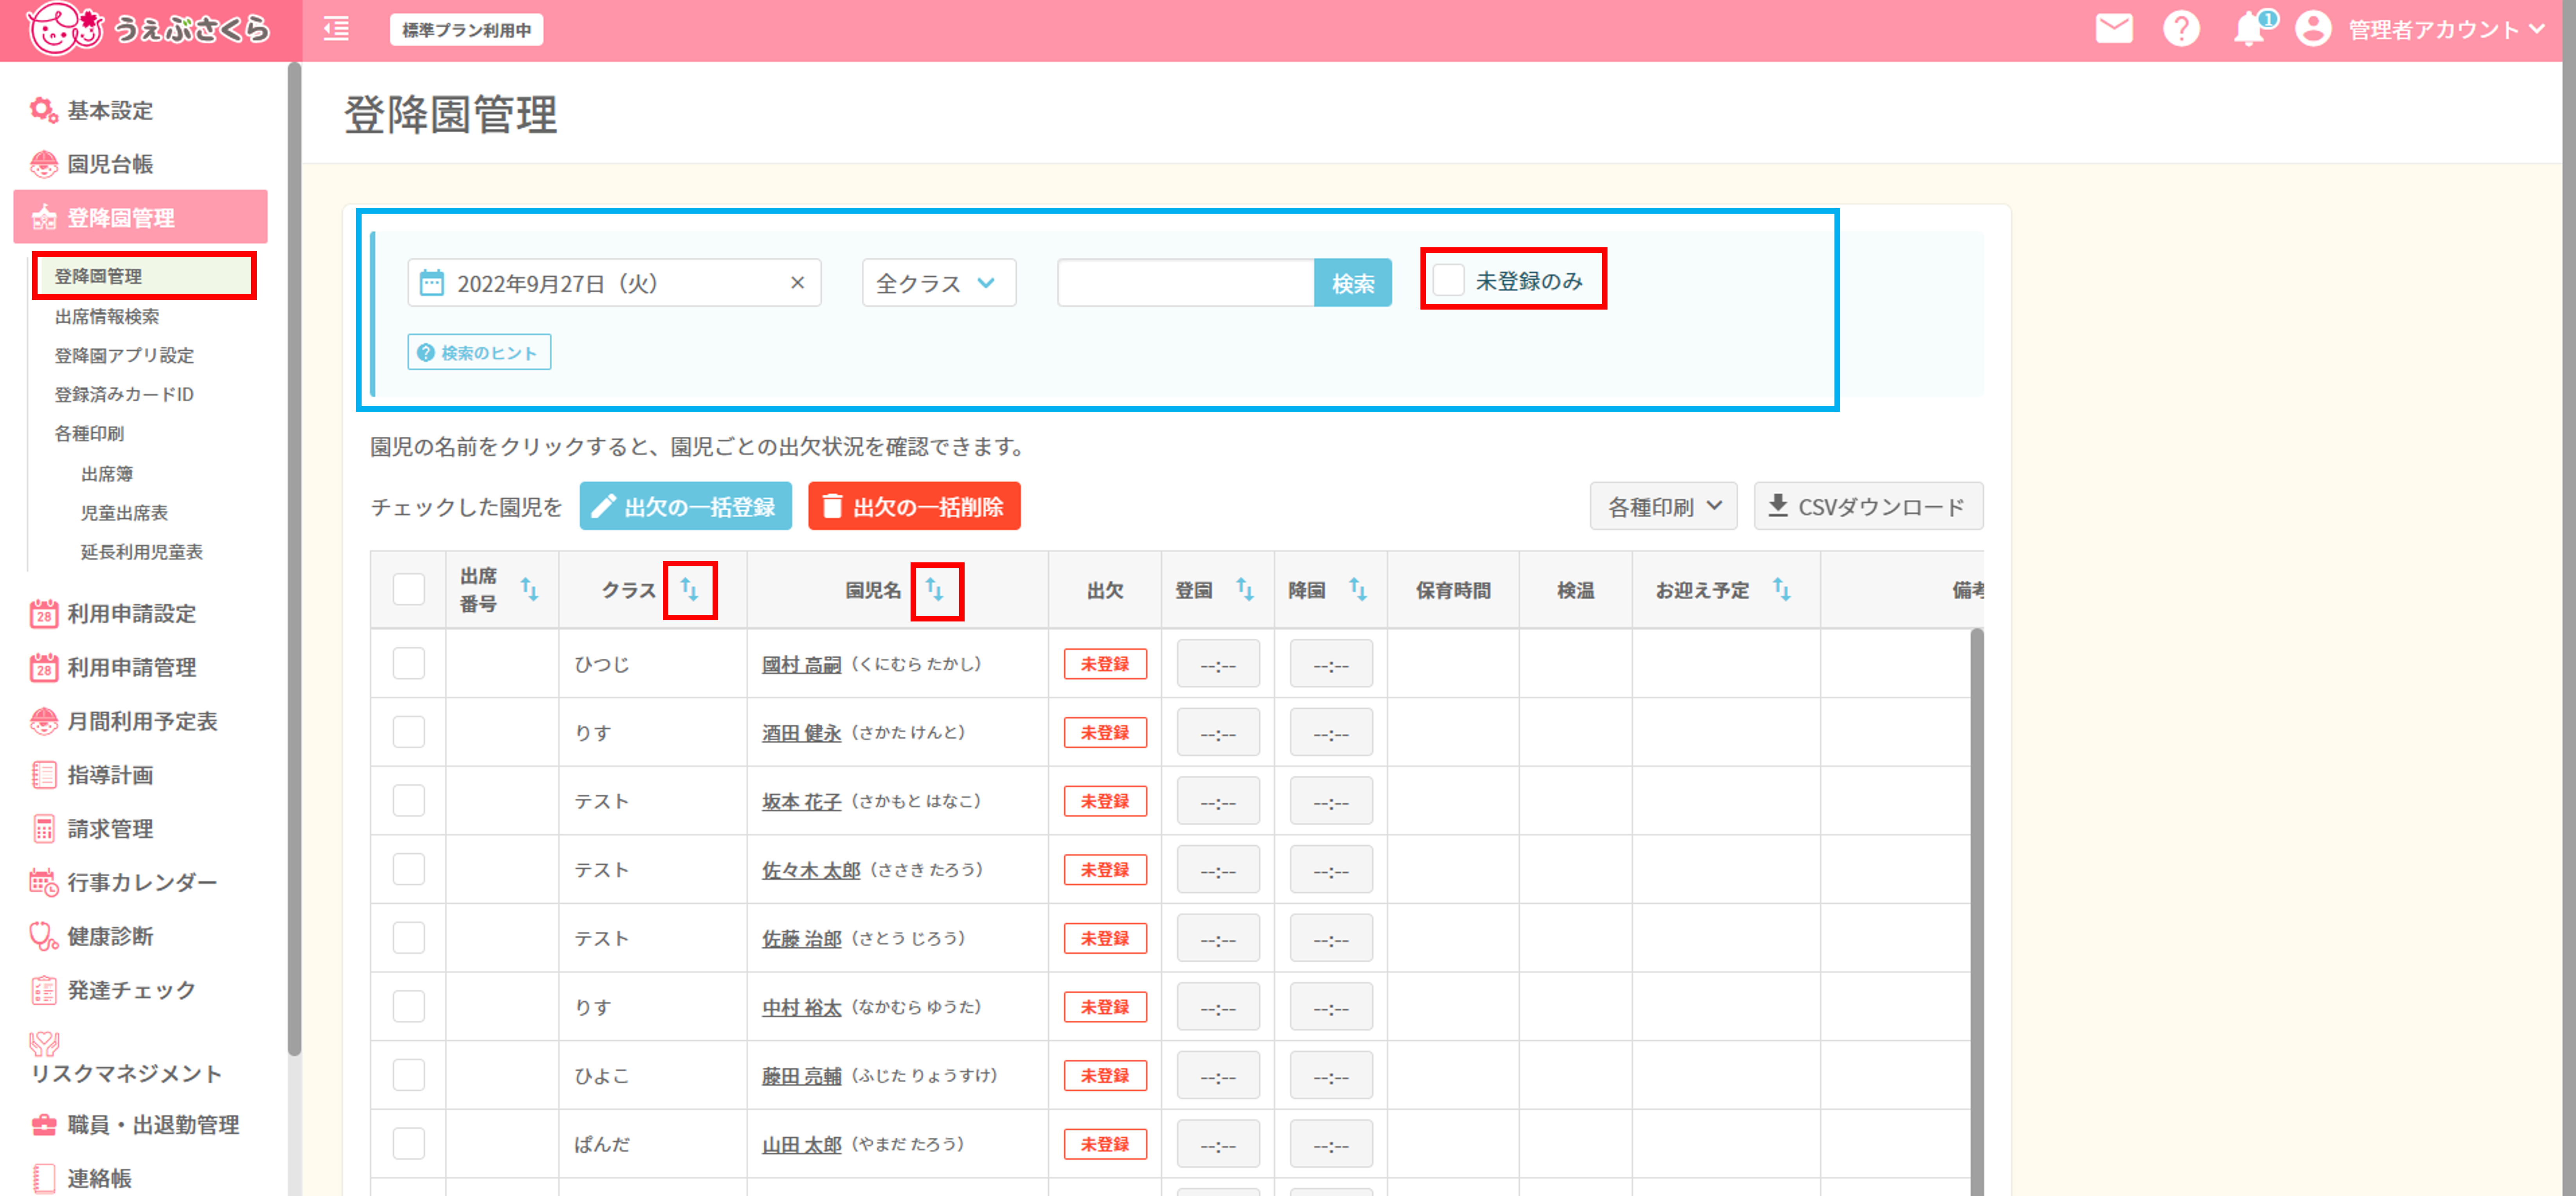
Task: Open 園児台帳 in sidebar
Action: (x=92, y=164)
